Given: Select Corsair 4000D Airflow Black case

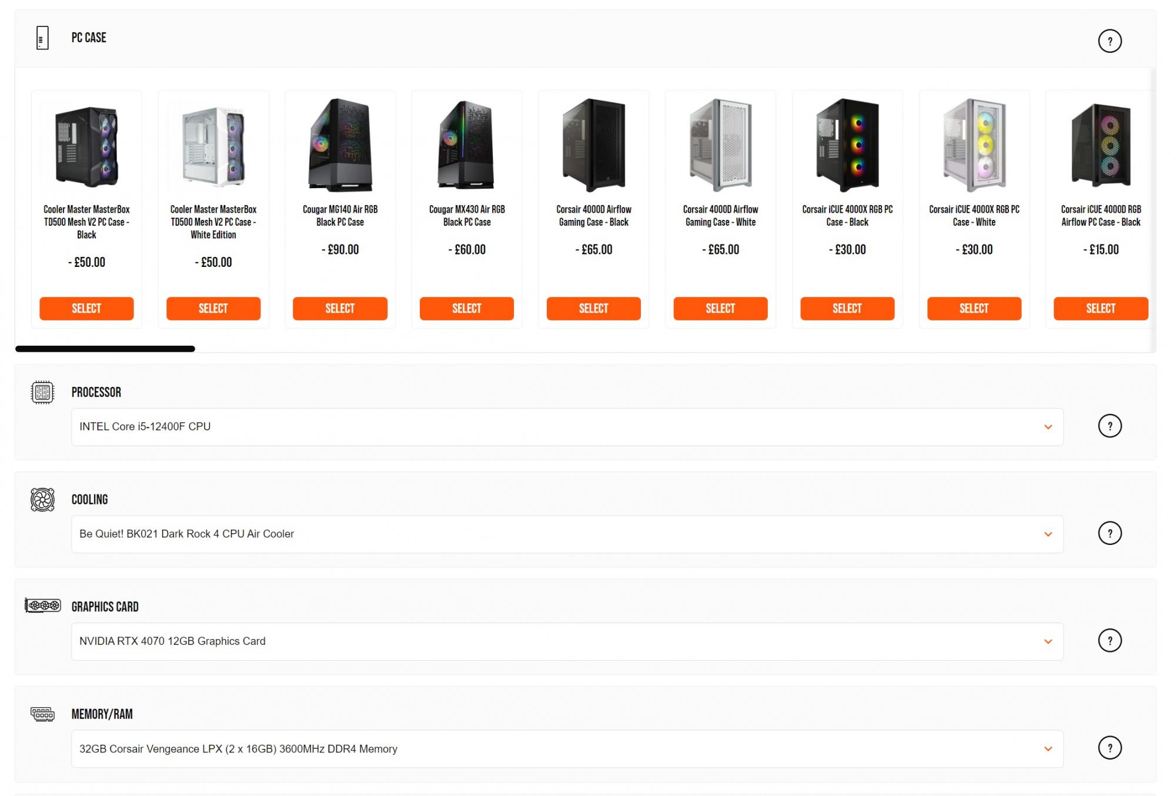Looking at the screenshot, I should click(594, 309).
